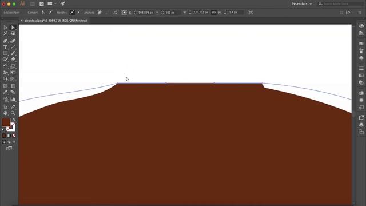Viewport: 366px width, 206px height.
Task: Select the Paintbrush tool
Action: (x=13, y=53)
